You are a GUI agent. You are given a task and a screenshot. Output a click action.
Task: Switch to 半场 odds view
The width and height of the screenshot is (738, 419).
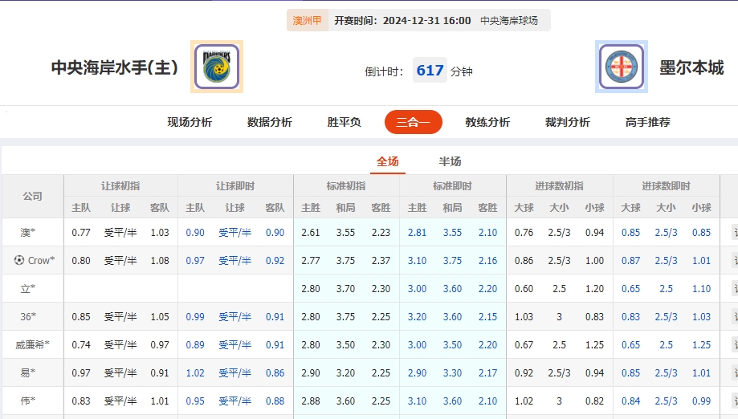pyautogui.click(x=451, y=161)
